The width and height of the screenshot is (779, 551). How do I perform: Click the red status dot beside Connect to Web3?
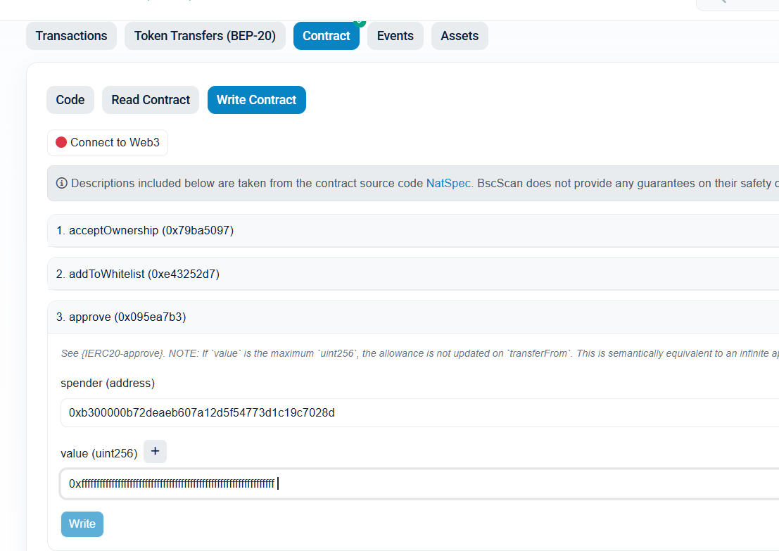tap(61, 142)
